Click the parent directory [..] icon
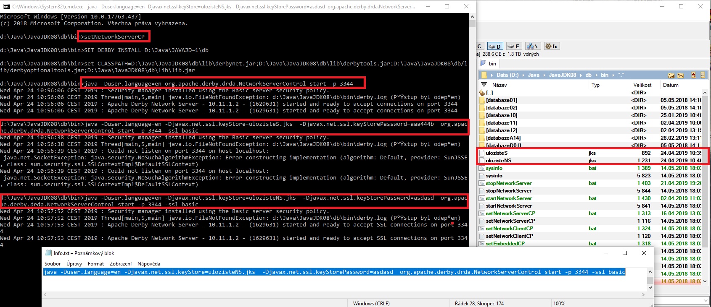This screenshot has width=711, height=307. [482, 93]
